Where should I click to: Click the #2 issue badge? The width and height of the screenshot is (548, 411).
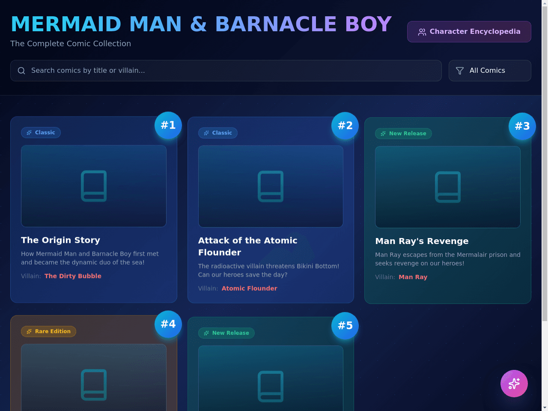(x=345, y=126)
